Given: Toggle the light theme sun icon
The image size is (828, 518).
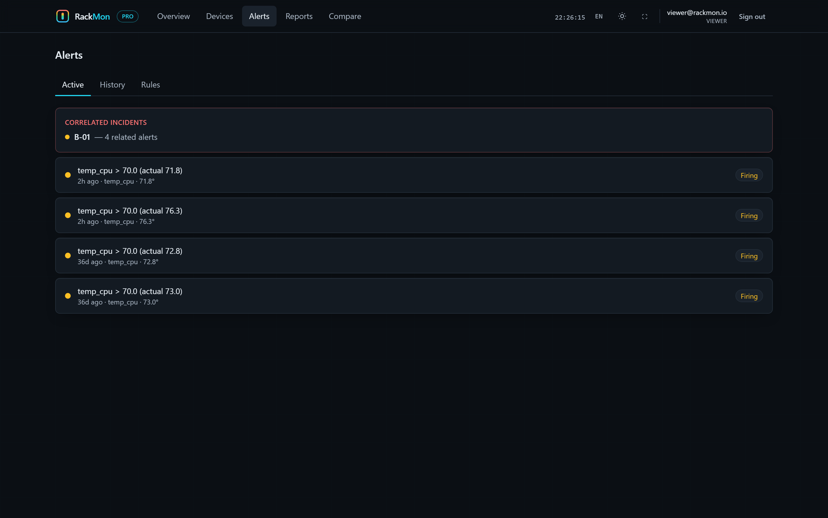Looking at the screenshot, I should pyautogui.click(x=622, y=16).
